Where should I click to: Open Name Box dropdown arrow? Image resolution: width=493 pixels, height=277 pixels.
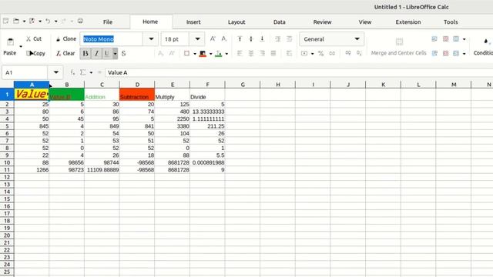(55, 72)
